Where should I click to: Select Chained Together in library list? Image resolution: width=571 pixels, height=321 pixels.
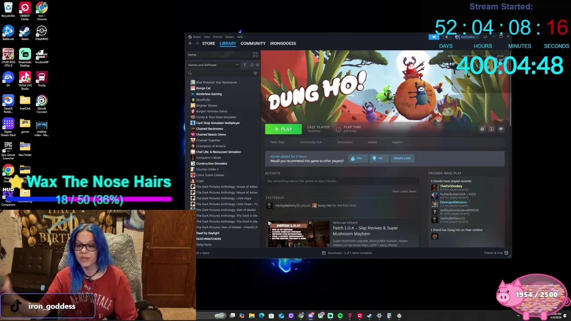pyautogui.click(x=208, y=140)
